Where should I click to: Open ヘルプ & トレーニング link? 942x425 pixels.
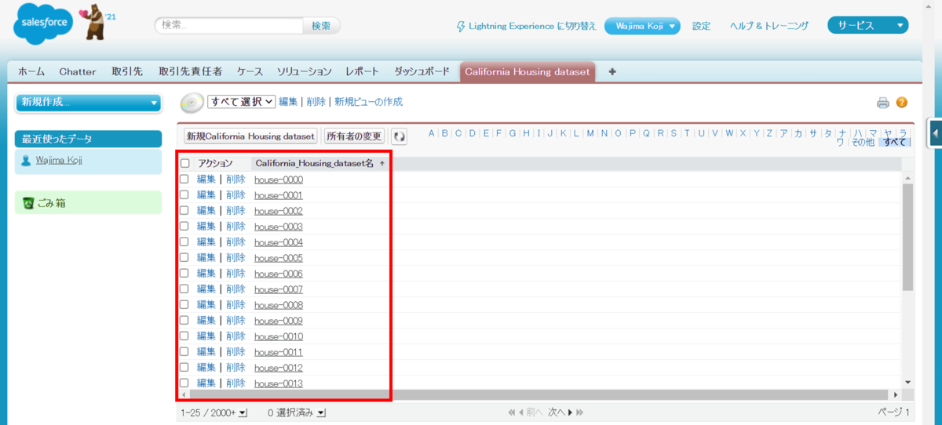(x=769, y=26)
